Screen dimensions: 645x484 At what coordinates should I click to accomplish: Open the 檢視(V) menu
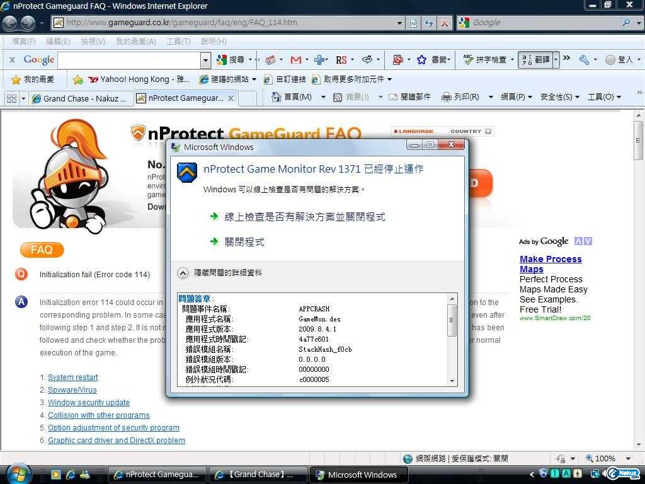click(93, 42)
